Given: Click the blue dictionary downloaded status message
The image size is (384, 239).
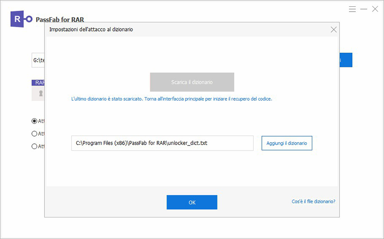Looking at the screenshot, I should coord(172,98).
